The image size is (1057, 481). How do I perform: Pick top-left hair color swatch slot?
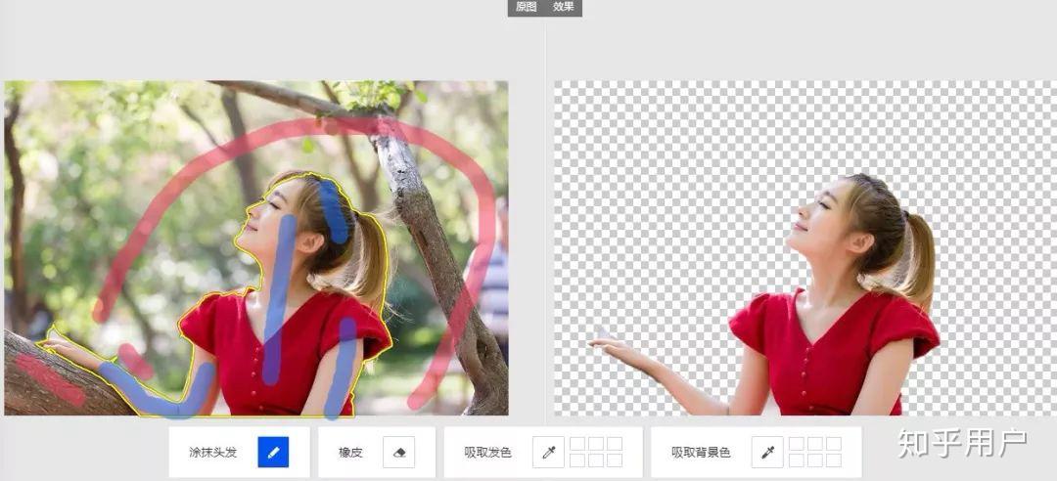tap(577, 444)
